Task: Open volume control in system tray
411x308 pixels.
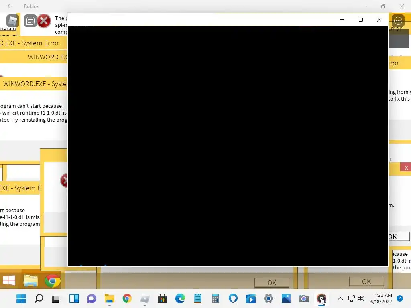Action: (361, 298)
